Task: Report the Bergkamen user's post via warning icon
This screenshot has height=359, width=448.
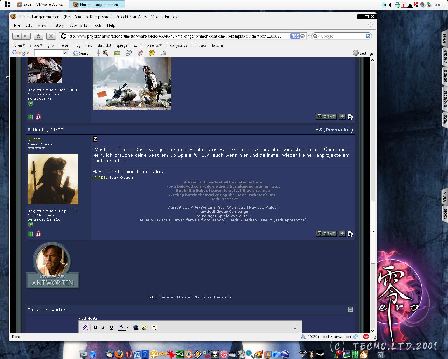Action: click(x=38, y=117)
